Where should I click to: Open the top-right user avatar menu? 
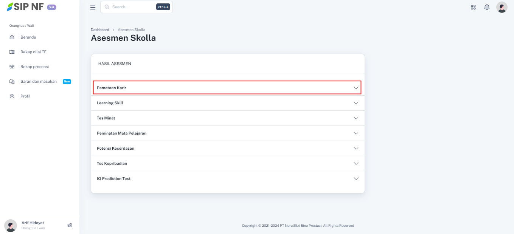[502, 7]
